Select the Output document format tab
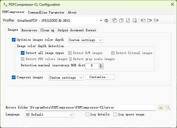177x128 pixels. (77, 30)
